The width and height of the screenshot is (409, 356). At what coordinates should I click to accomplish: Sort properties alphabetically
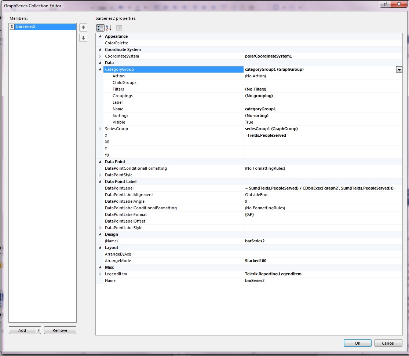click(x=109, y=27)
